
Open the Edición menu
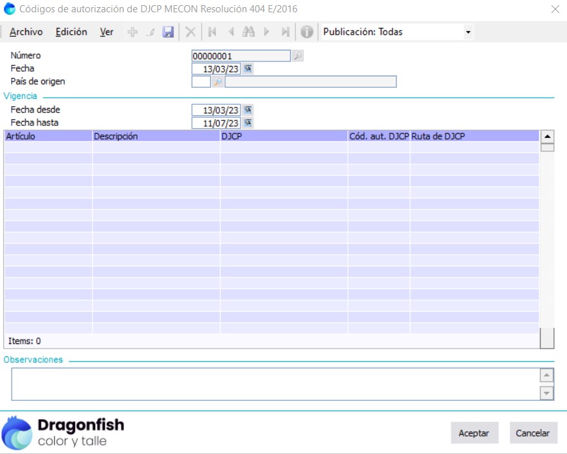[71, 32]
